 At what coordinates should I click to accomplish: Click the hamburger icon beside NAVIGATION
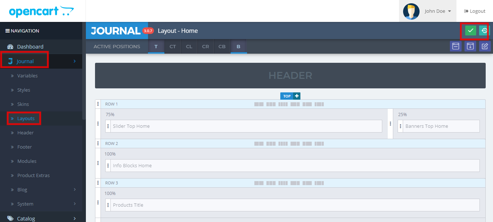pos(7,31)
